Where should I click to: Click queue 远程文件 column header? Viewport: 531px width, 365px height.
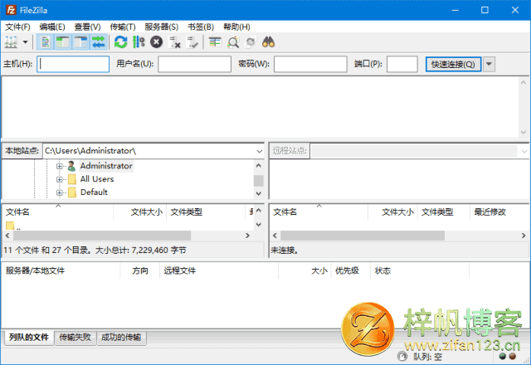tap(219, 270)
